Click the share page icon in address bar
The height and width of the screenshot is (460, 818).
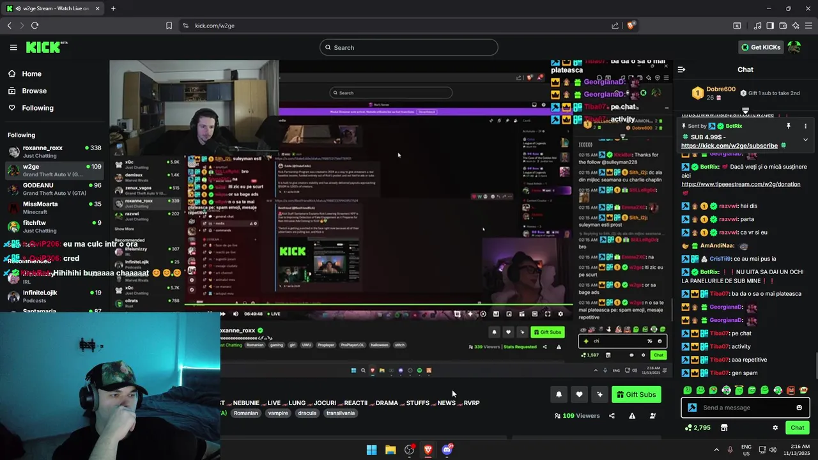[615, 26]
